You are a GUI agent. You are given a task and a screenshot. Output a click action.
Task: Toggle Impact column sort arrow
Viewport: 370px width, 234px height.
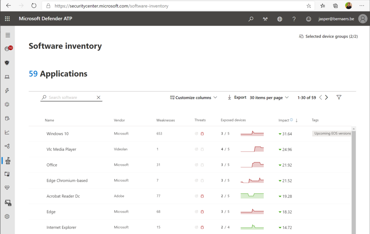point(297,120)
